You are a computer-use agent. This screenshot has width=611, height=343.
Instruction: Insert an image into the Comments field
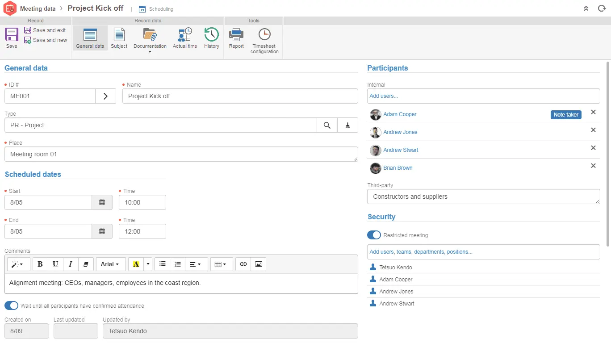click(x=259, y=264)
